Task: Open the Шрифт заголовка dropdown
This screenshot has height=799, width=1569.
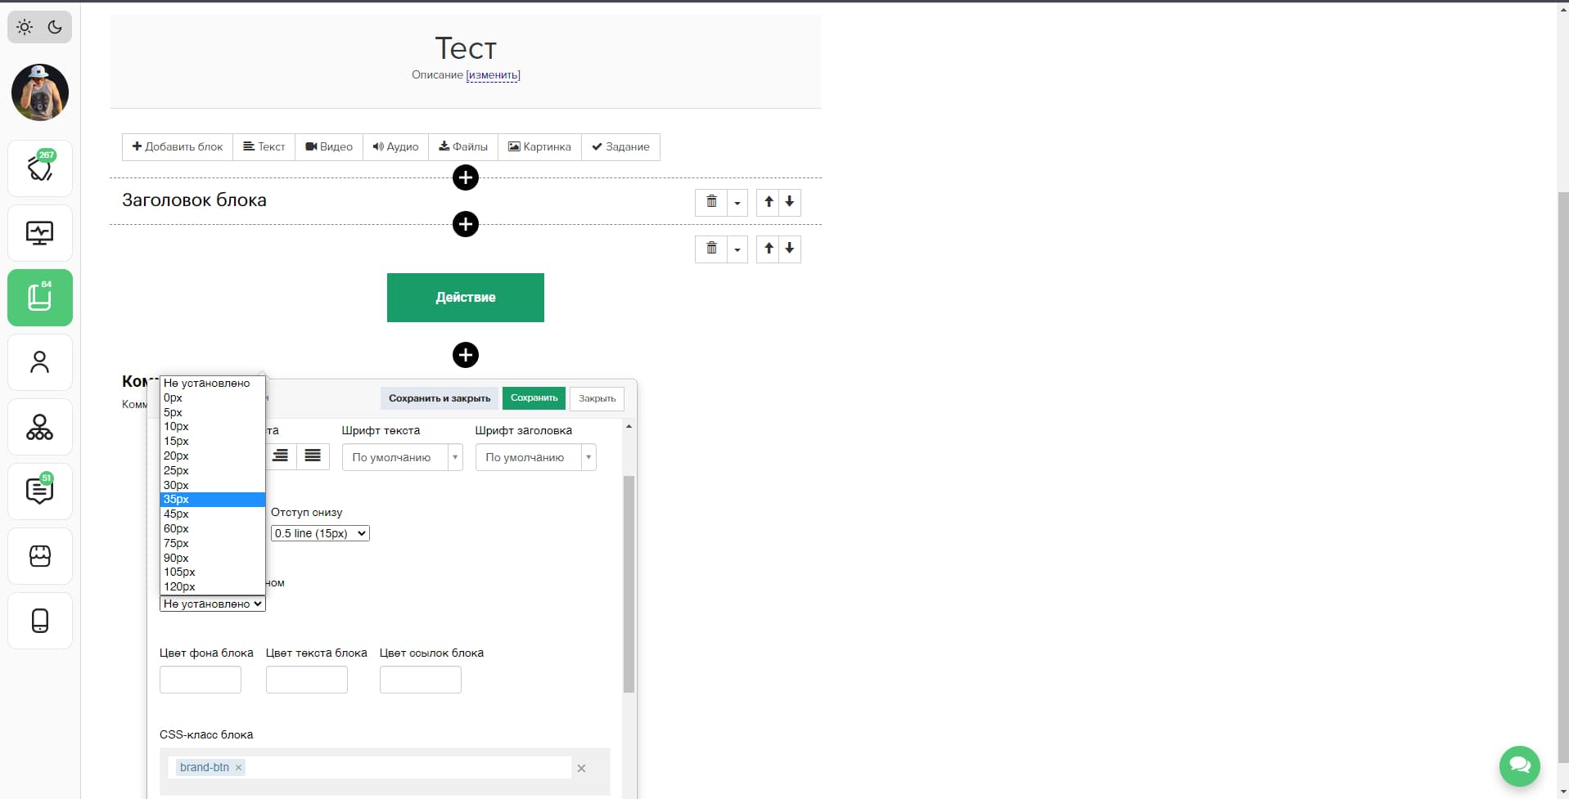Action: point(535,457)
